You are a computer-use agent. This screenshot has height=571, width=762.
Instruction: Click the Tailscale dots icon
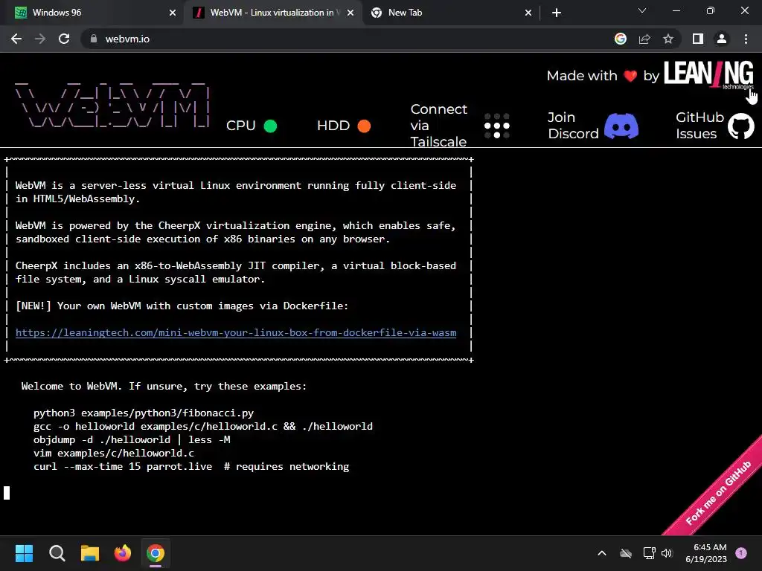pos(496,126)
